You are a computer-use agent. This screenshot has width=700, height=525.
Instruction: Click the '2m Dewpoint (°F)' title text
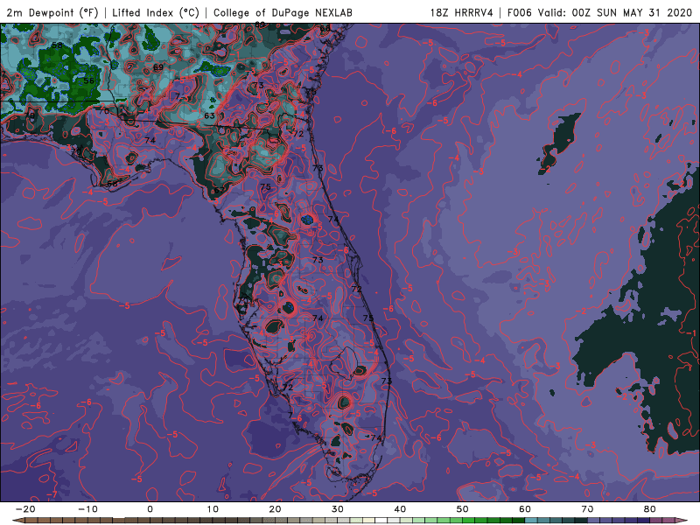click(52, 13)
